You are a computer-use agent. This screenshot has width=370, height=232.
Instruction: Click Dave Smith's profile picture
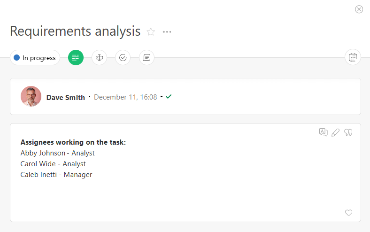31,96
